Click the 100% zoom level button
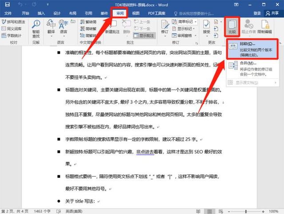 (273, 211)
